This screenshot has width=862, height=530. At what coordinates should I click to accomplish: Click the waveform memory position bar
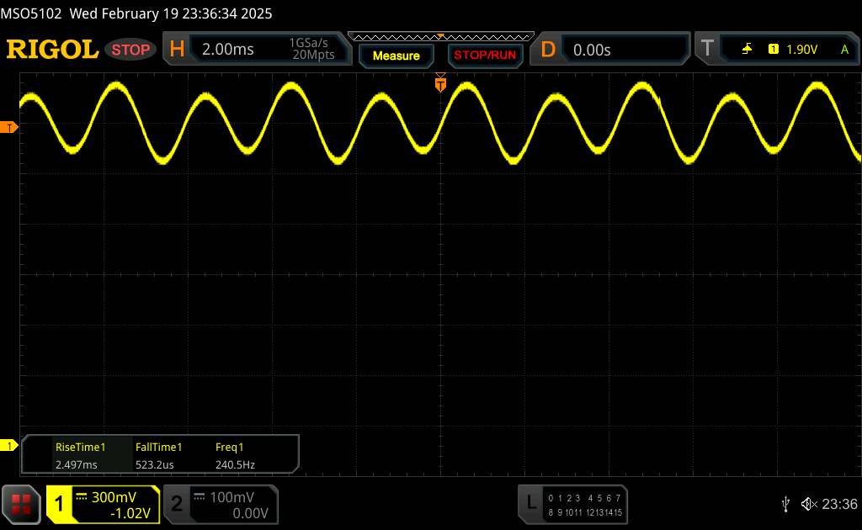pos(441,37)
